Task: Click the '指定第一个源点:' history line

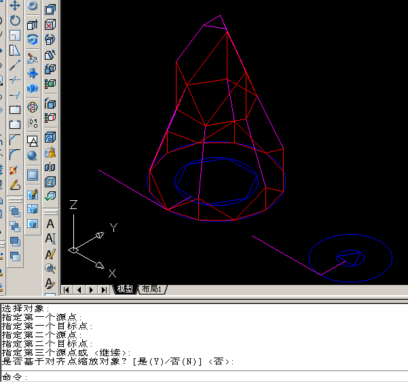Action: pos(42,318)
